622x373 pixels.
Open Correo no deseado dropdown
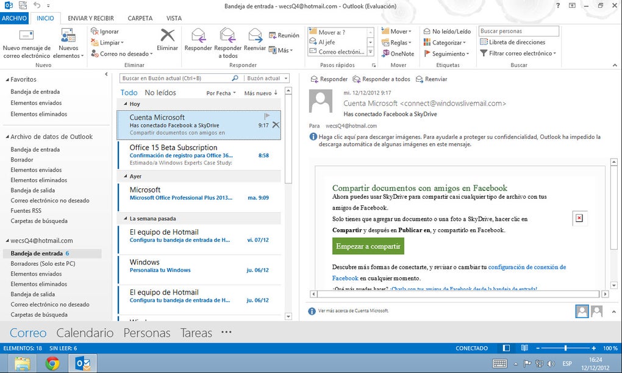[x=122, y=54]
